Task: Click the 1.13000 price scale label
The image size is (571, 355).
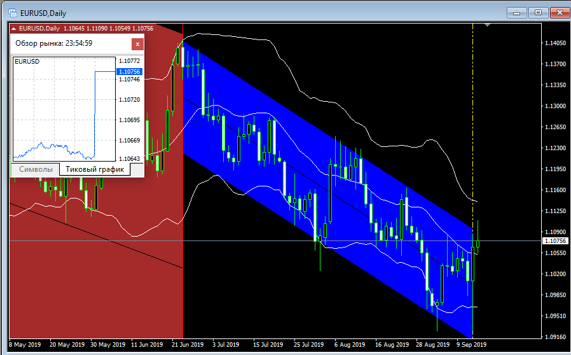Action: (555, 106)
